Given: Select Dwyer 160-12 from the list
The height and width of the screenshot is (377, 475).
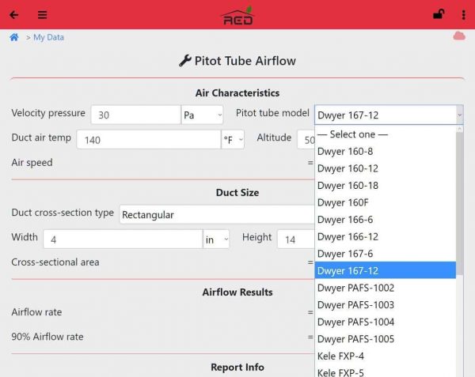Looking at the screenshot, I should (x=386, y=168).
